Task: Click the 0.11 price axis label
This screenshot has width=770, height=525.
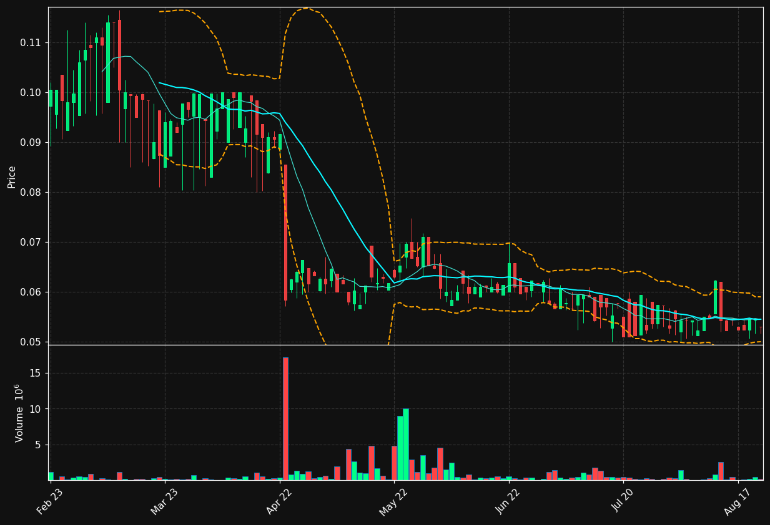Action: tap(31, 42)
